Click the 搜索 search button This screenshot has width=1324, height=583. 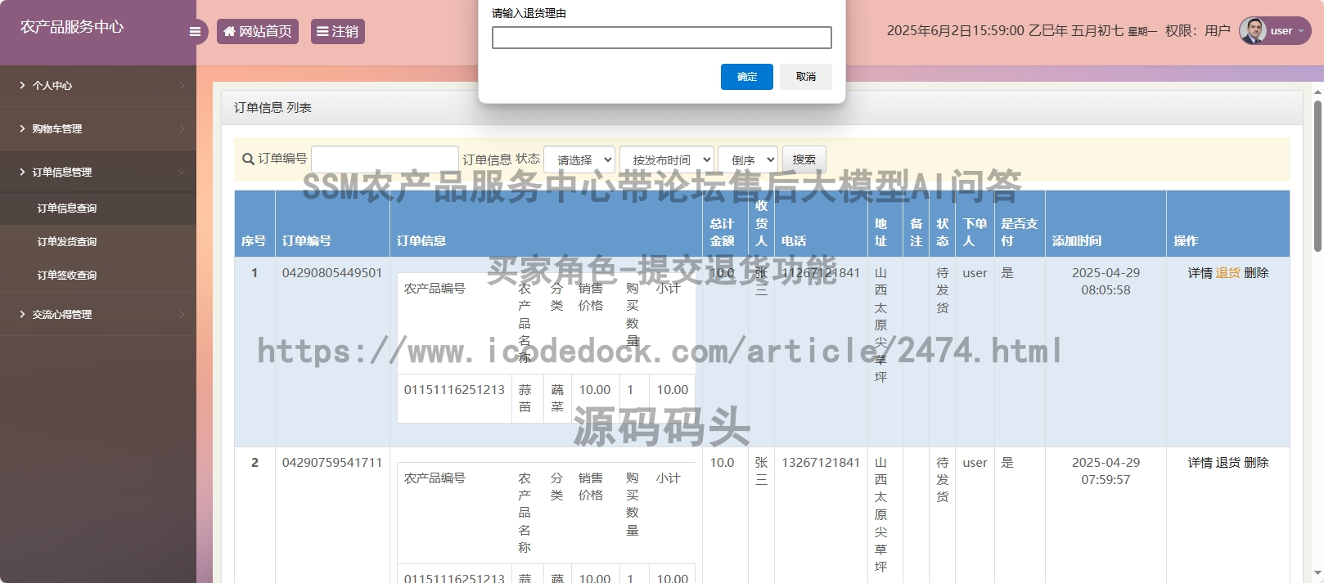tap(804, 159)
